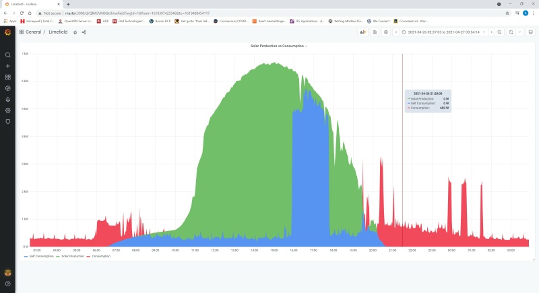This screenshot has width=539, height=293.
Task: Save the dashboard with disk icon
Action: (375, 32)
